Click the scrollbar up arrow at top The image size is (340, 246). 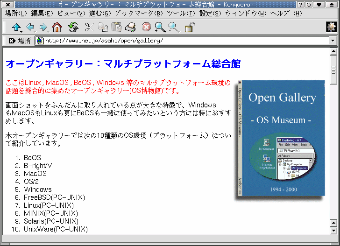coord(333,51)
